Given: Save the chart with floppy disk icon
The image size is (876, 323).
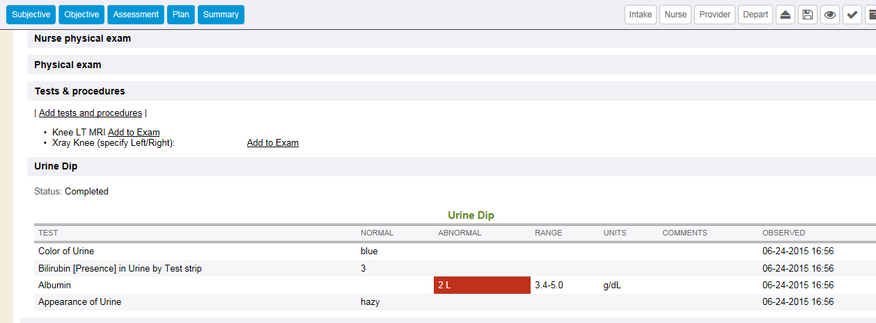Looking at the screenshot, I should 807,15.
